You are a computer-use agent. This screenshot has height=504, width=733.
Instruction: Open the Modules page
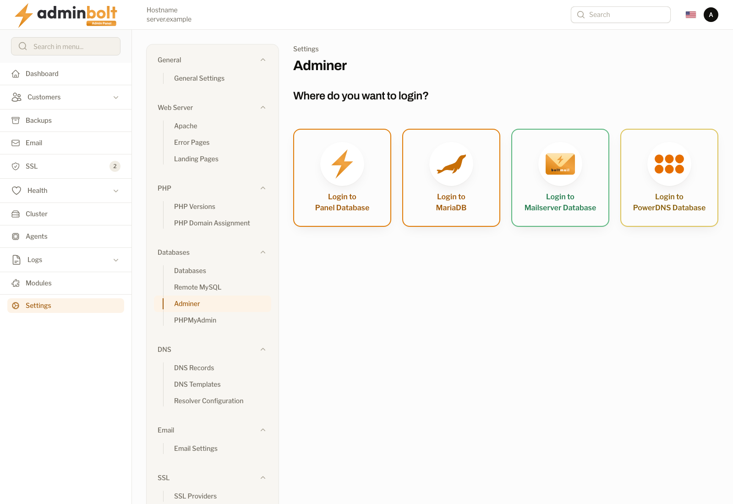coord(66,283)
